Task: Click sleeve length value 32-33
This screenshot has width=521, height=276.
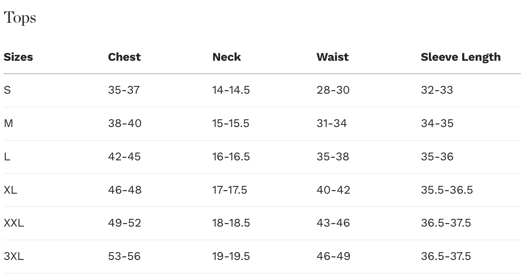Action: (x=437, y=90)
